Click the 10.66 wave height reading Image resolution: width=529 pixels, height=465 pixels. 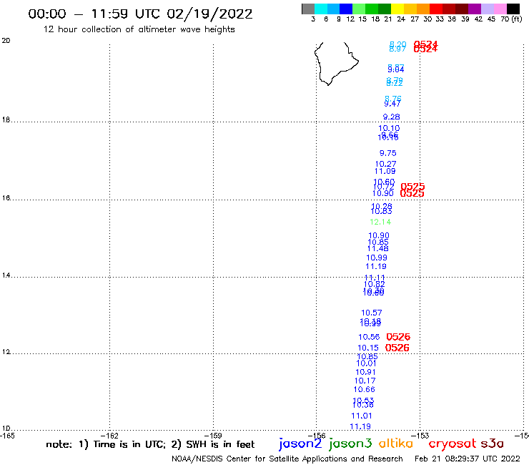pos(364,389)
